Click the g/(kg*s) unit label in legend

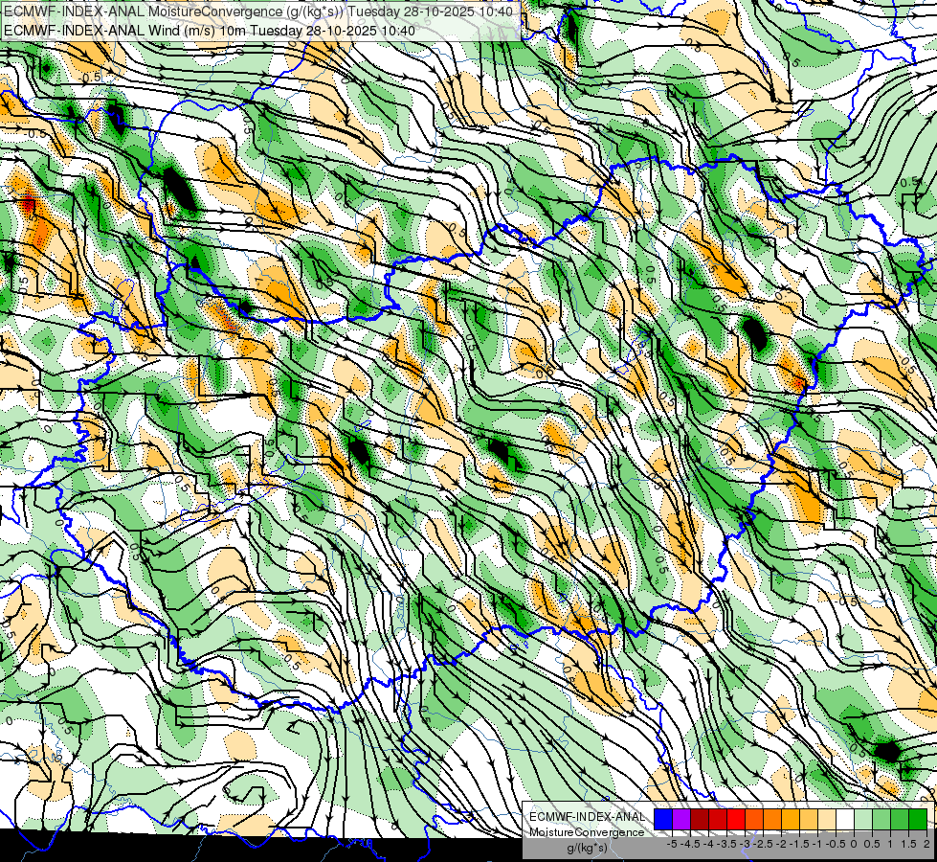pos(587,849)
